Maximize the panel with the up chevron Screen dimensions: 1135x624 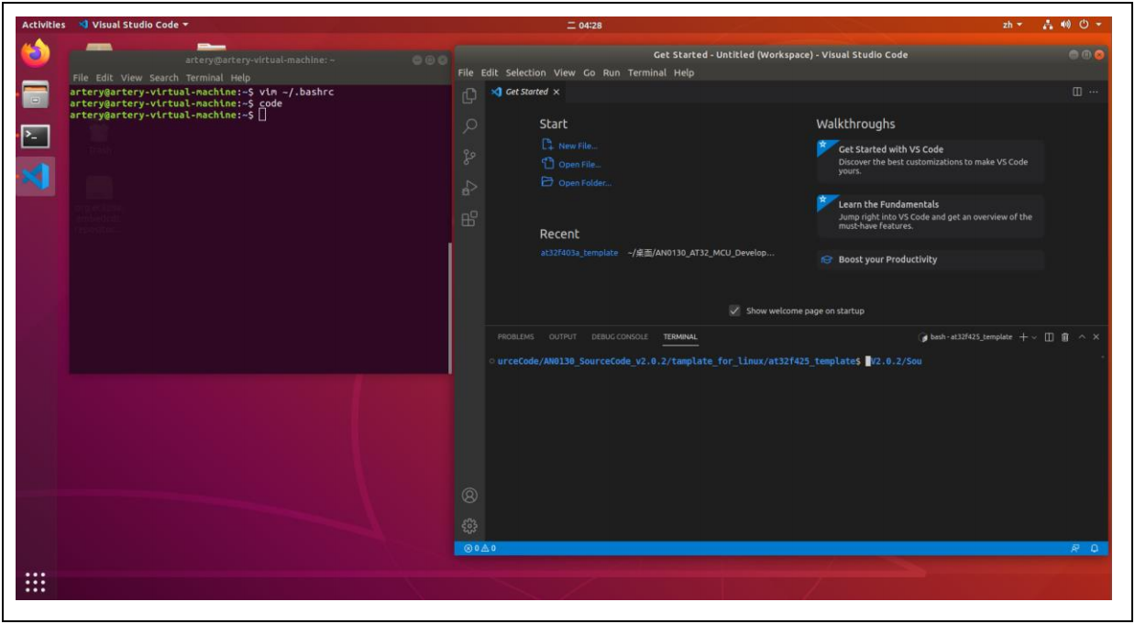pos(1081,337)
